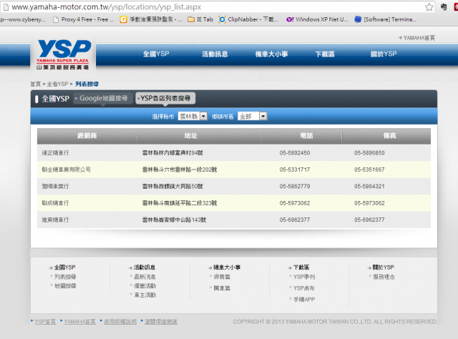This screenshot has width=458, height=339.
Task: Select fax number 05-5351667
Action: point(369,169)
